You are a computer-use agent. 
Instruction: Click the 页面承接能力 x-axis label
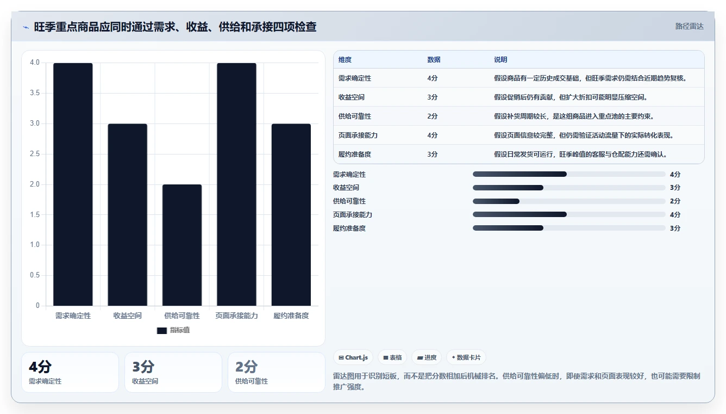[236, 316]
